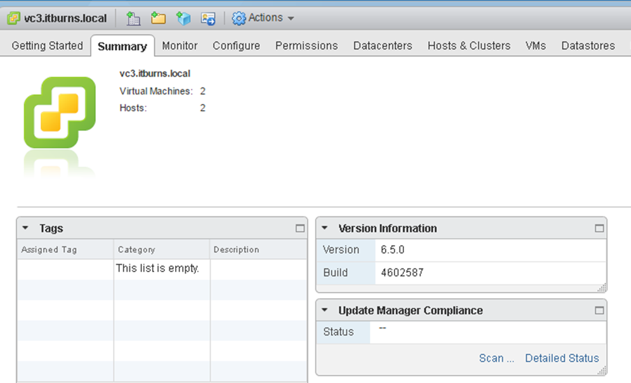Maximize the Version Information panel

click(599, 229)
